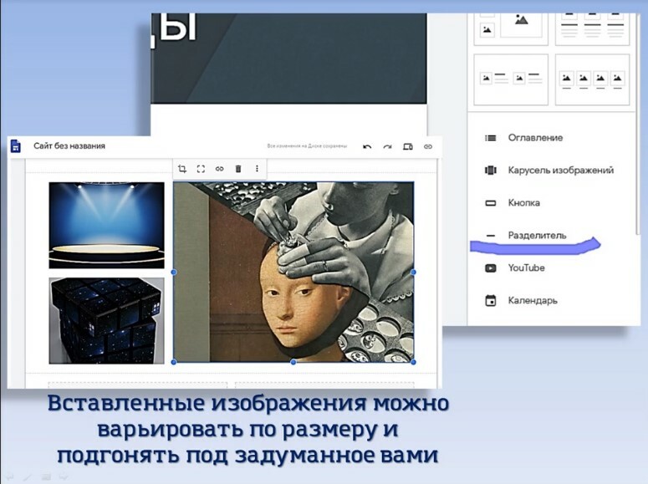Select the blue stage spotlight image
This screenshot has width=648, height=484.
[107, 225]
